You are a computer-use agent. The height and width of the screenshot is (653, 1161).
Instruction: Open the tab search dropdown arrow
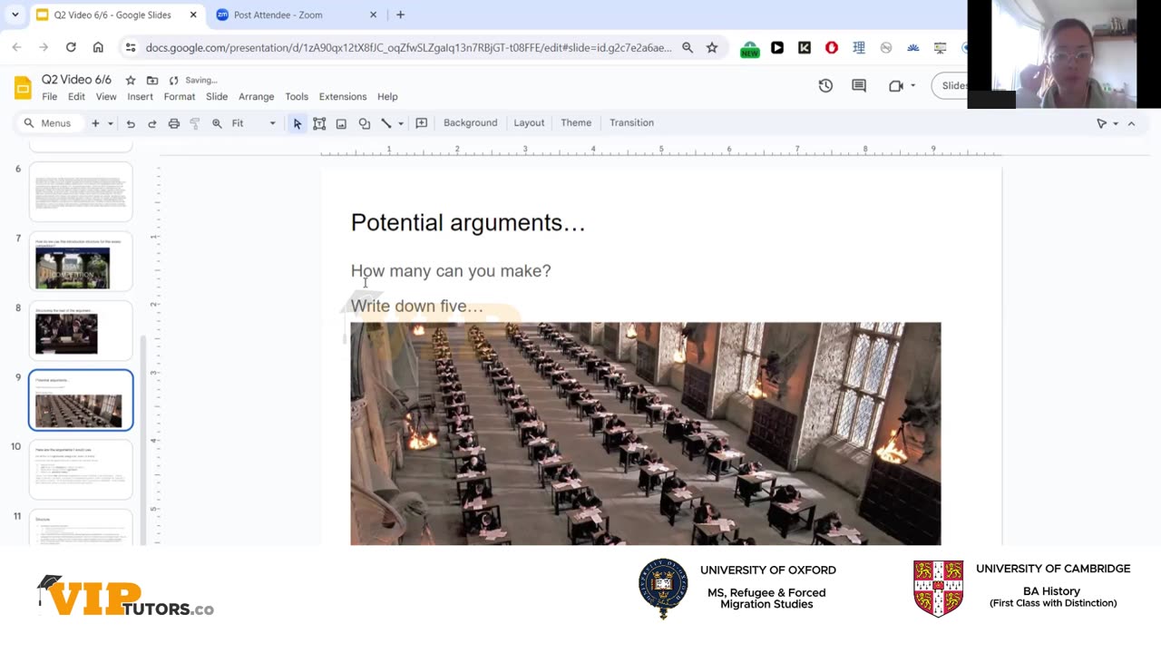(x=15, y=15)
